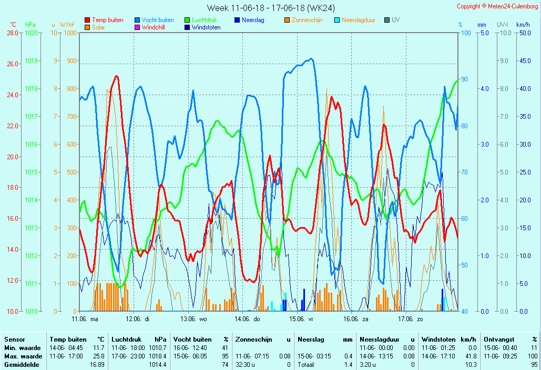Open the Copyright Meteo24-Culemborg link

pos(497,6)
